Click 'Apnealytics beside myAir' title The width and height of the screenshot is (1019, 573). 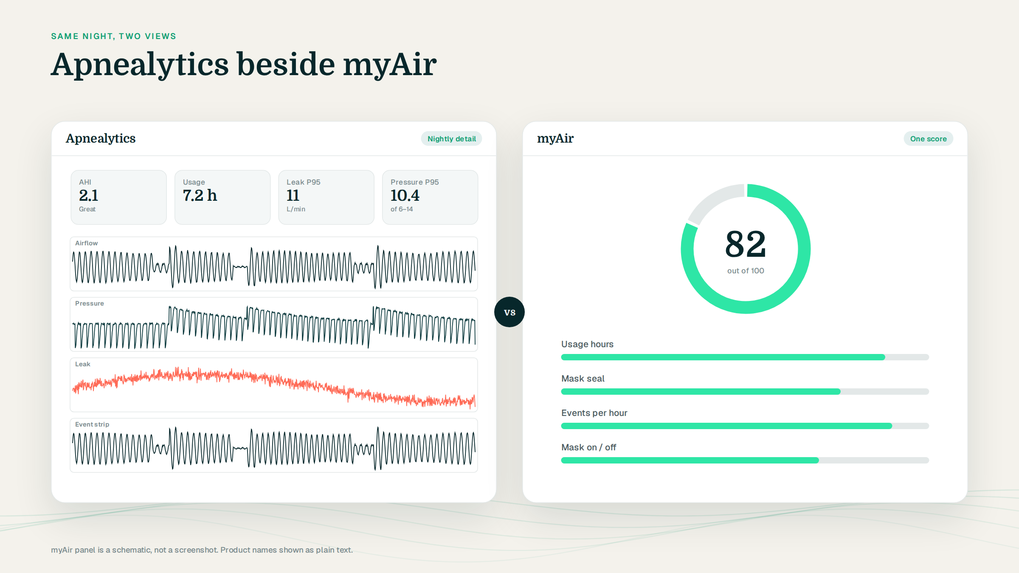tap(244, 65)
